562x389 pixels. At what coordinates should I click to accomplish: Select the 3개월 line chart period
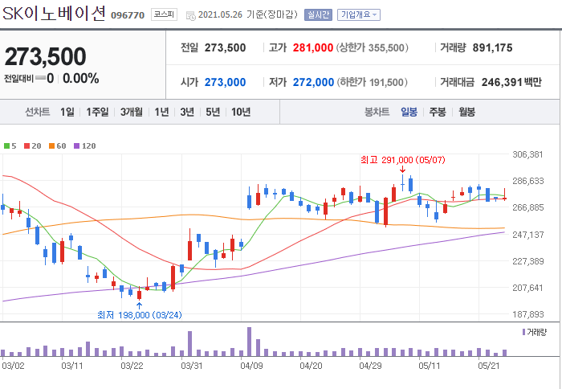point(131,112)
